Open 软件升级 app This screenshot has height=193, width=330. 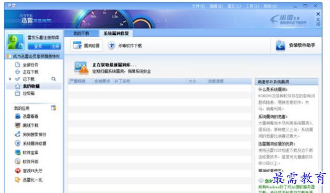click(x=26, y=161)
